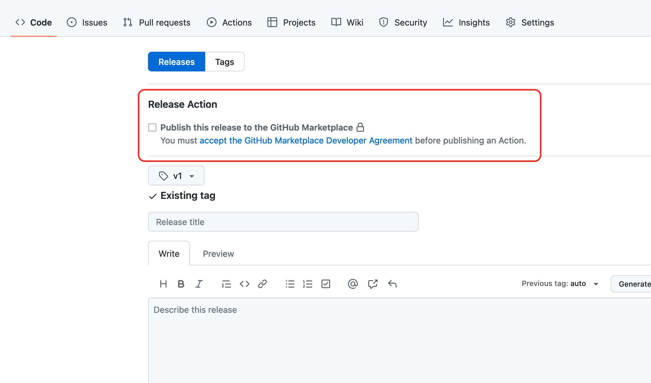Create a bulleted list

(x=290, y=284)
